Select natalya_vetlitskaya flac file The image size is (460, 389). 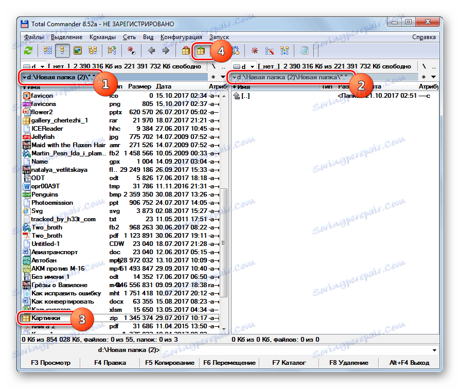click(120, 170)
